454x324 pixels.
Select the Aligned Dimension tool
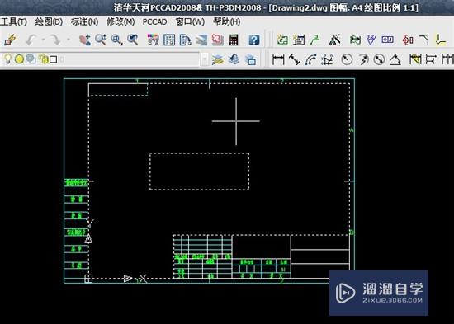click(x=295, y=59)
